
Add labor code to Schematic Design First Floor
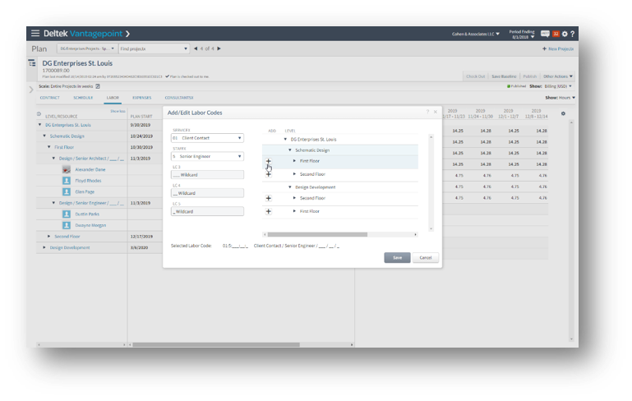pyautogui.click(x=269, y=161)
